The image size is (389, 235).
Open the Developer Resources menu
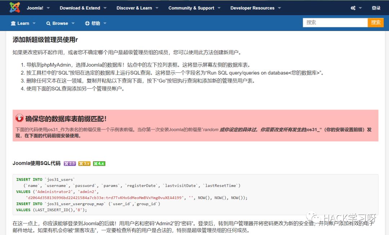(252, 8)
